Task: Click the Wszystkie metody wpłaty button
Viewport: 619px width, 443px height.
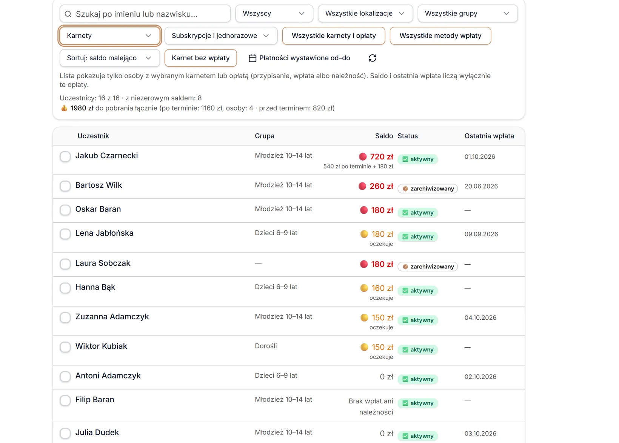Action: pos(440,36)
